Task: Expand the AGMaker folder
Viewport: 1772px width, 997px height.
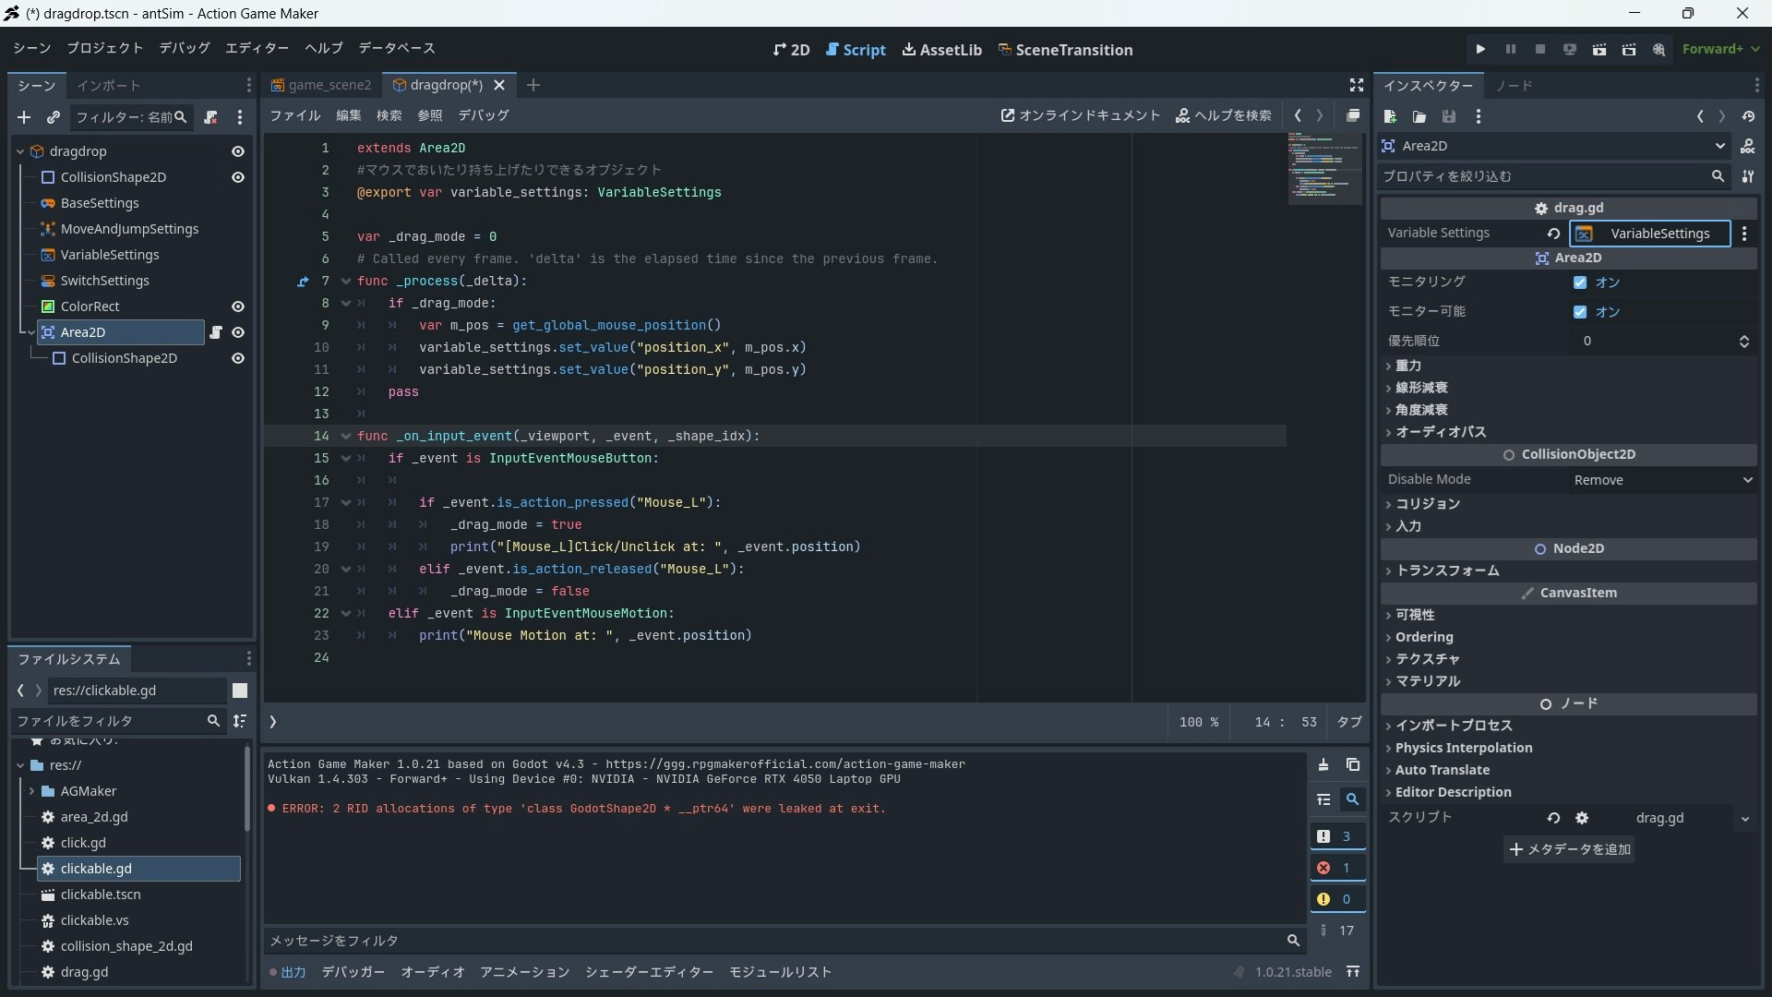Action: click(32, 791)
